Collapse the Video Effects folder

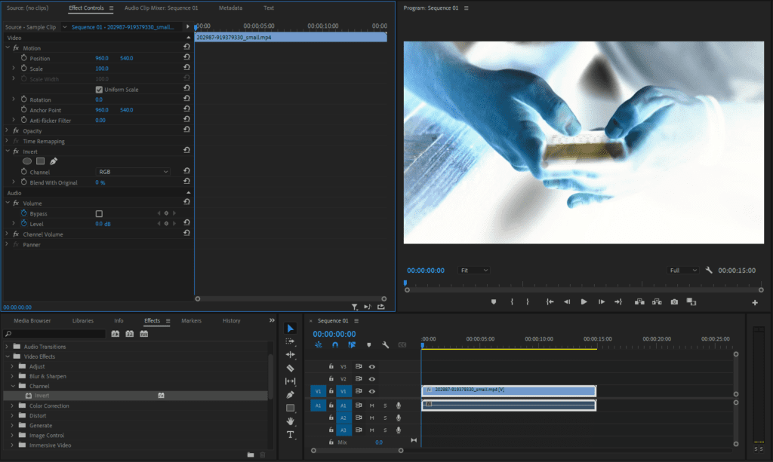pyautogui.click(x=7, y=356)
